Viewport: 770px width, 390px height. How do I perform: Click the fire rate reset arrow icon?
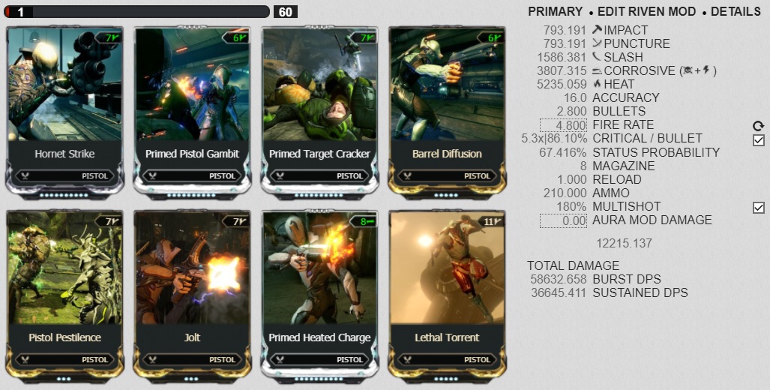[758, 126]
